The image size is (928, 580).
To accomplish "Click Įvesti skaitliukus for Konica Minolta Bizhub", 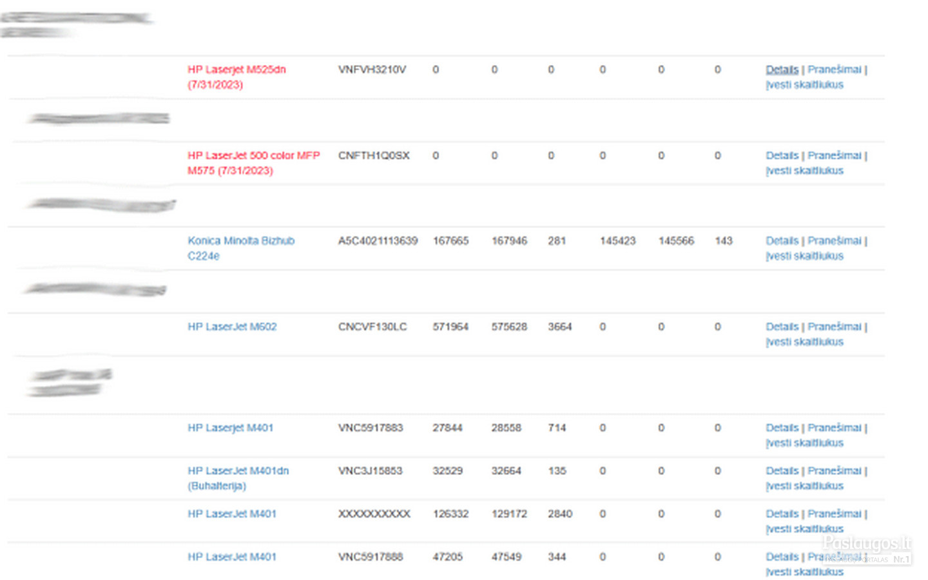I will tap(804, 256).
